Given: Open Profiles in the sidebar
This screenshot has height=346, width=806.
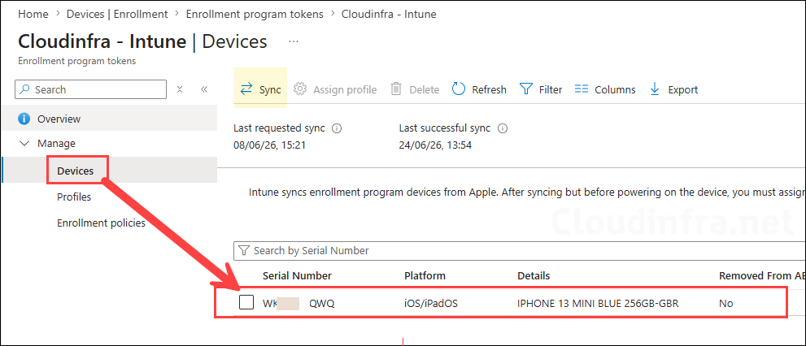Looking at the screenshot, I should click(74, 197).
